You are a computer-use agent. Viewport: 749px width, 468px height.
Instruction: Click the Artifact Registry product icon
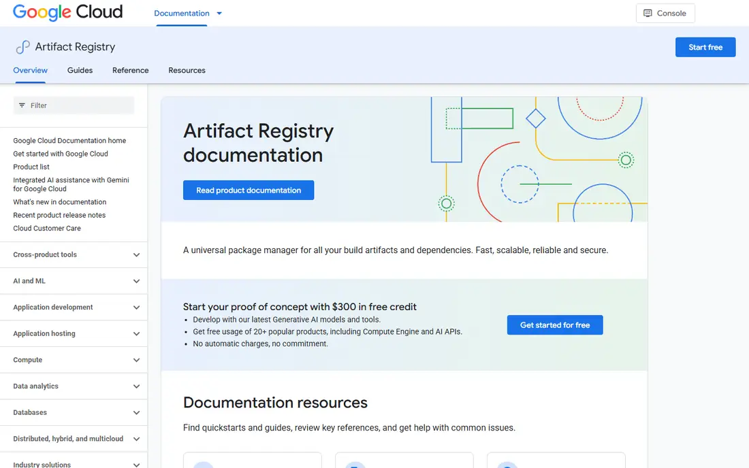tap(22, 47)
